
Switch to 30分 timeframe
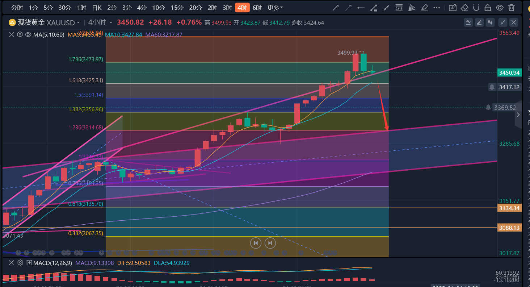[x=65, y=8]
